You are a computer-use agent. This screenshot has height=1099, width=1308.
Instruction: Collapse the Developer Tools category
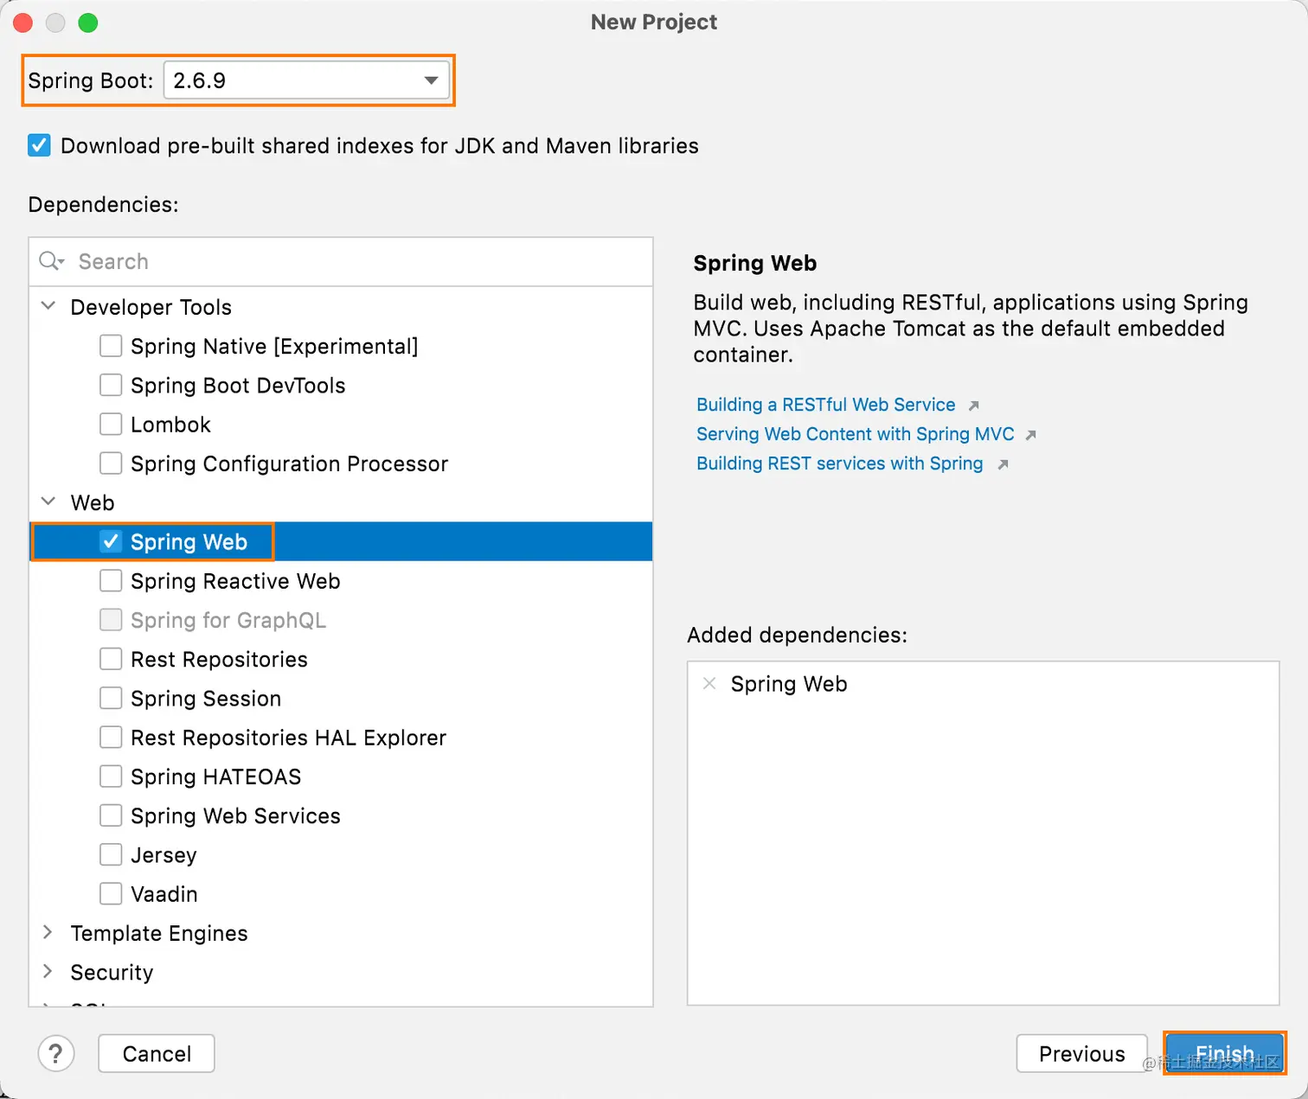[49, 306]
